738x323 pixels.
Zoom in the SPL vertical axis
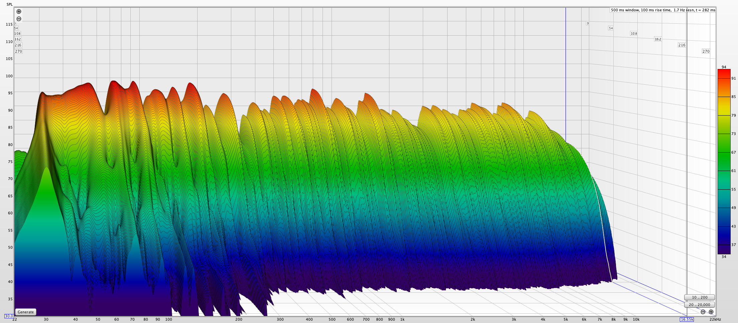pyautogui.click(x=19, y=12)
